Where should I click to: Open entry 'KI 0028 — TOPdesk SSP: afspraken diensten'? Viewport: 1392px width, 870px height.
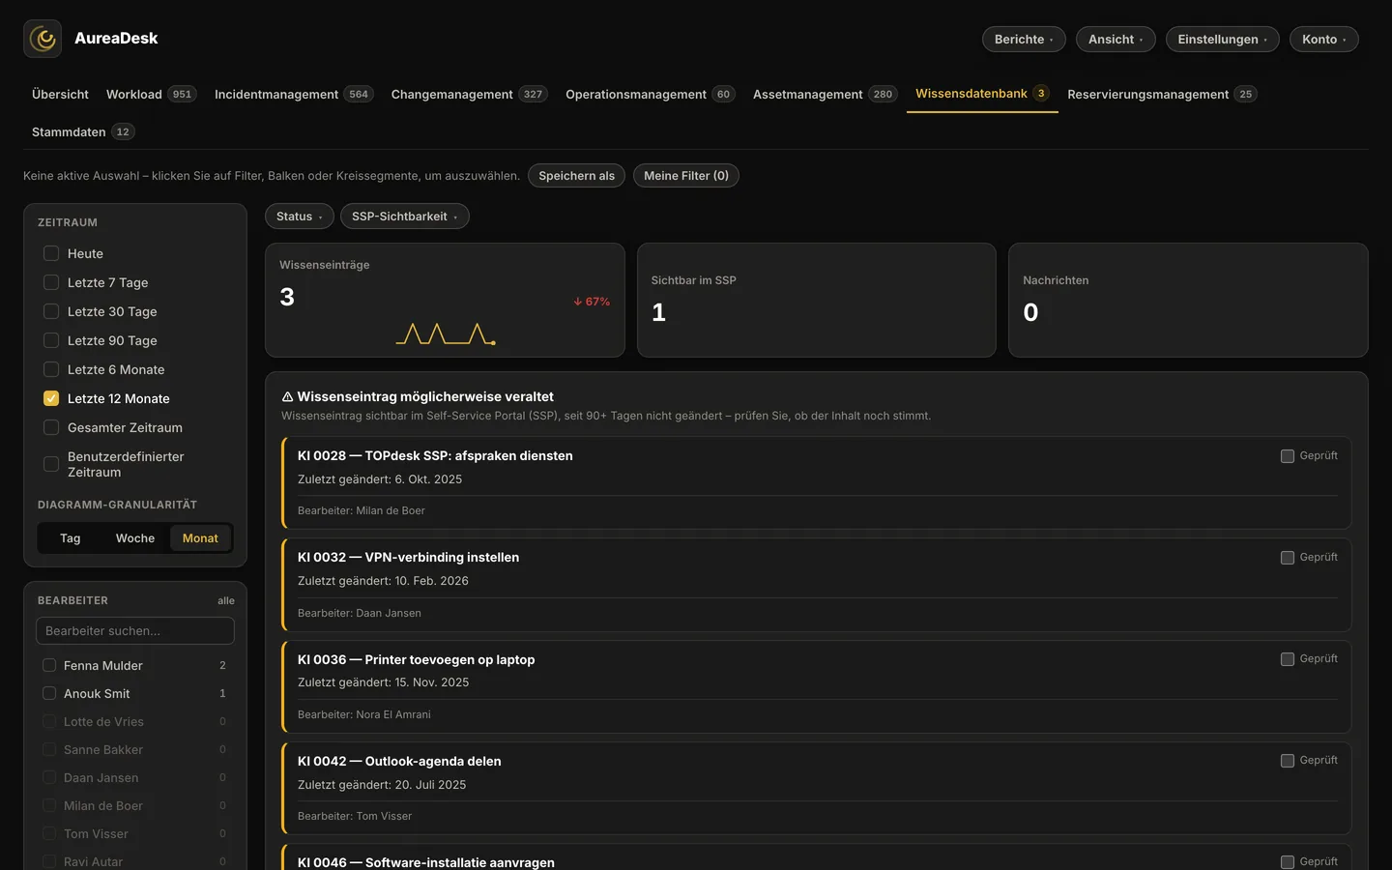[435, 456]
